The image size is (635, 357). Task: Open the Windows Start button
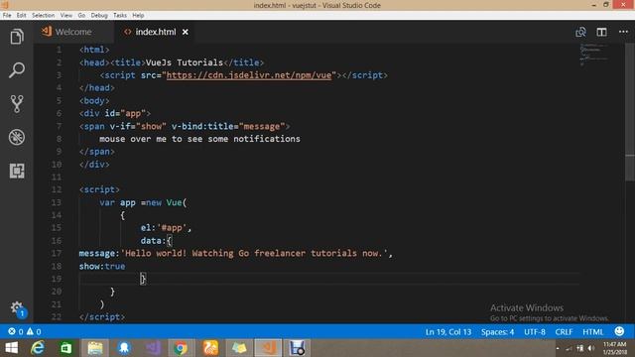tap(12, 348)
